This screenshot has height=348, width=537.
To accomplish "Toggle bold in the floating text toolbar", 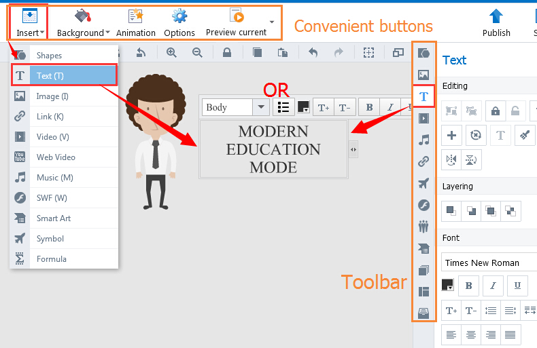I will 369,108.
